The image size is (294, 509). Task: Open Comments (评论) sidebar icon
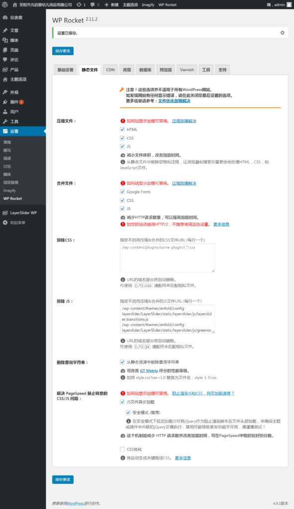5,60
